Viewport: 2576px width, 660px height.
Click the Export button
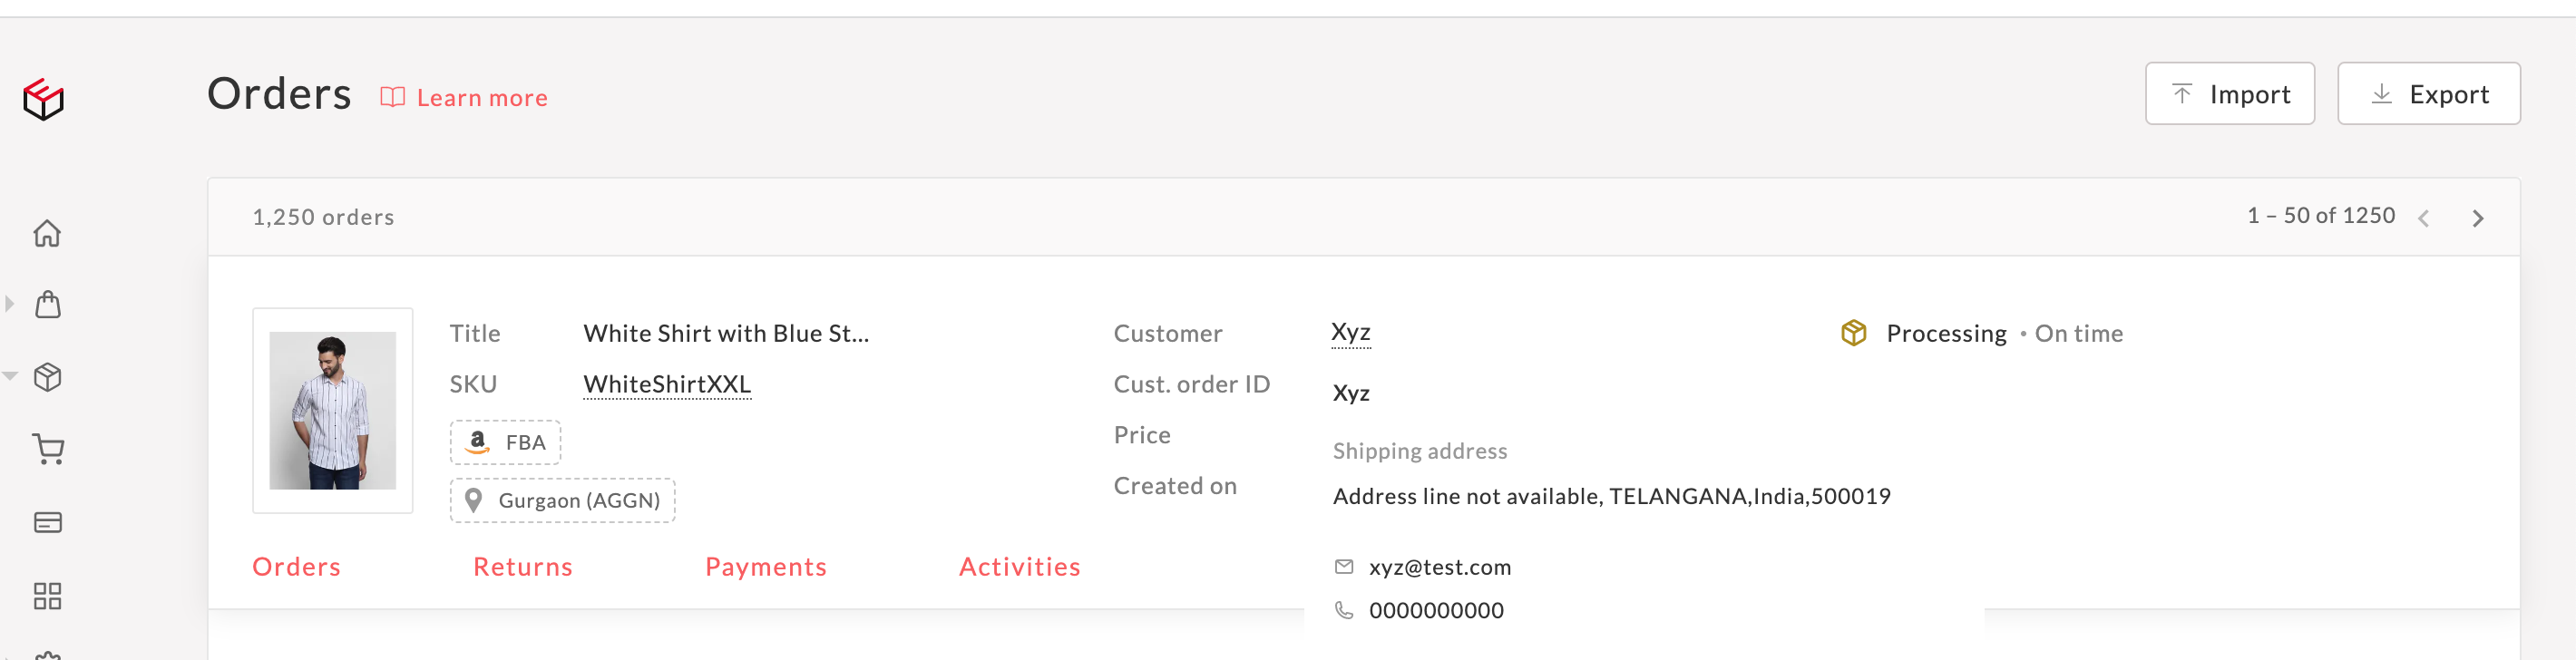[2428, 94]
